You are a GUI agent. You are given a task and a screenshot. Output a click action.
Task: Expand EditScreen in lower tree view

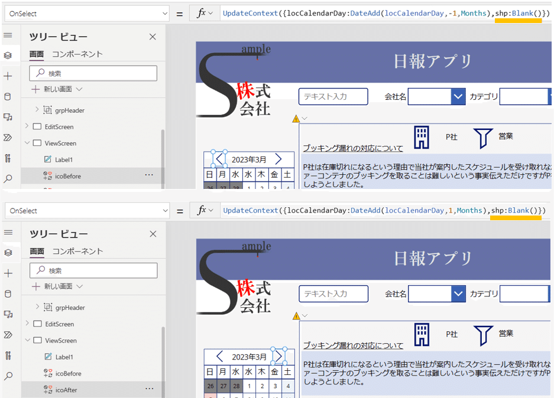tap(27, 323)
